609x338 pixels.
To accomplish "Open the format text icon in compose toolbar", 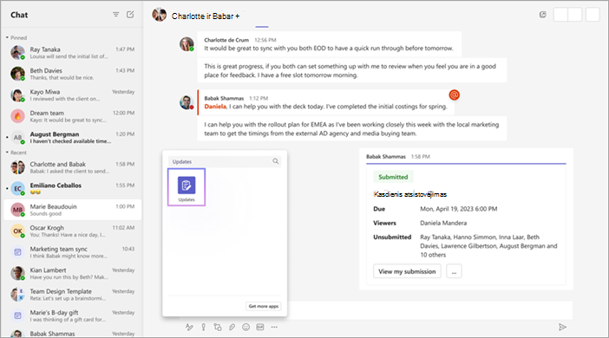I will click(x=189, y=327).
